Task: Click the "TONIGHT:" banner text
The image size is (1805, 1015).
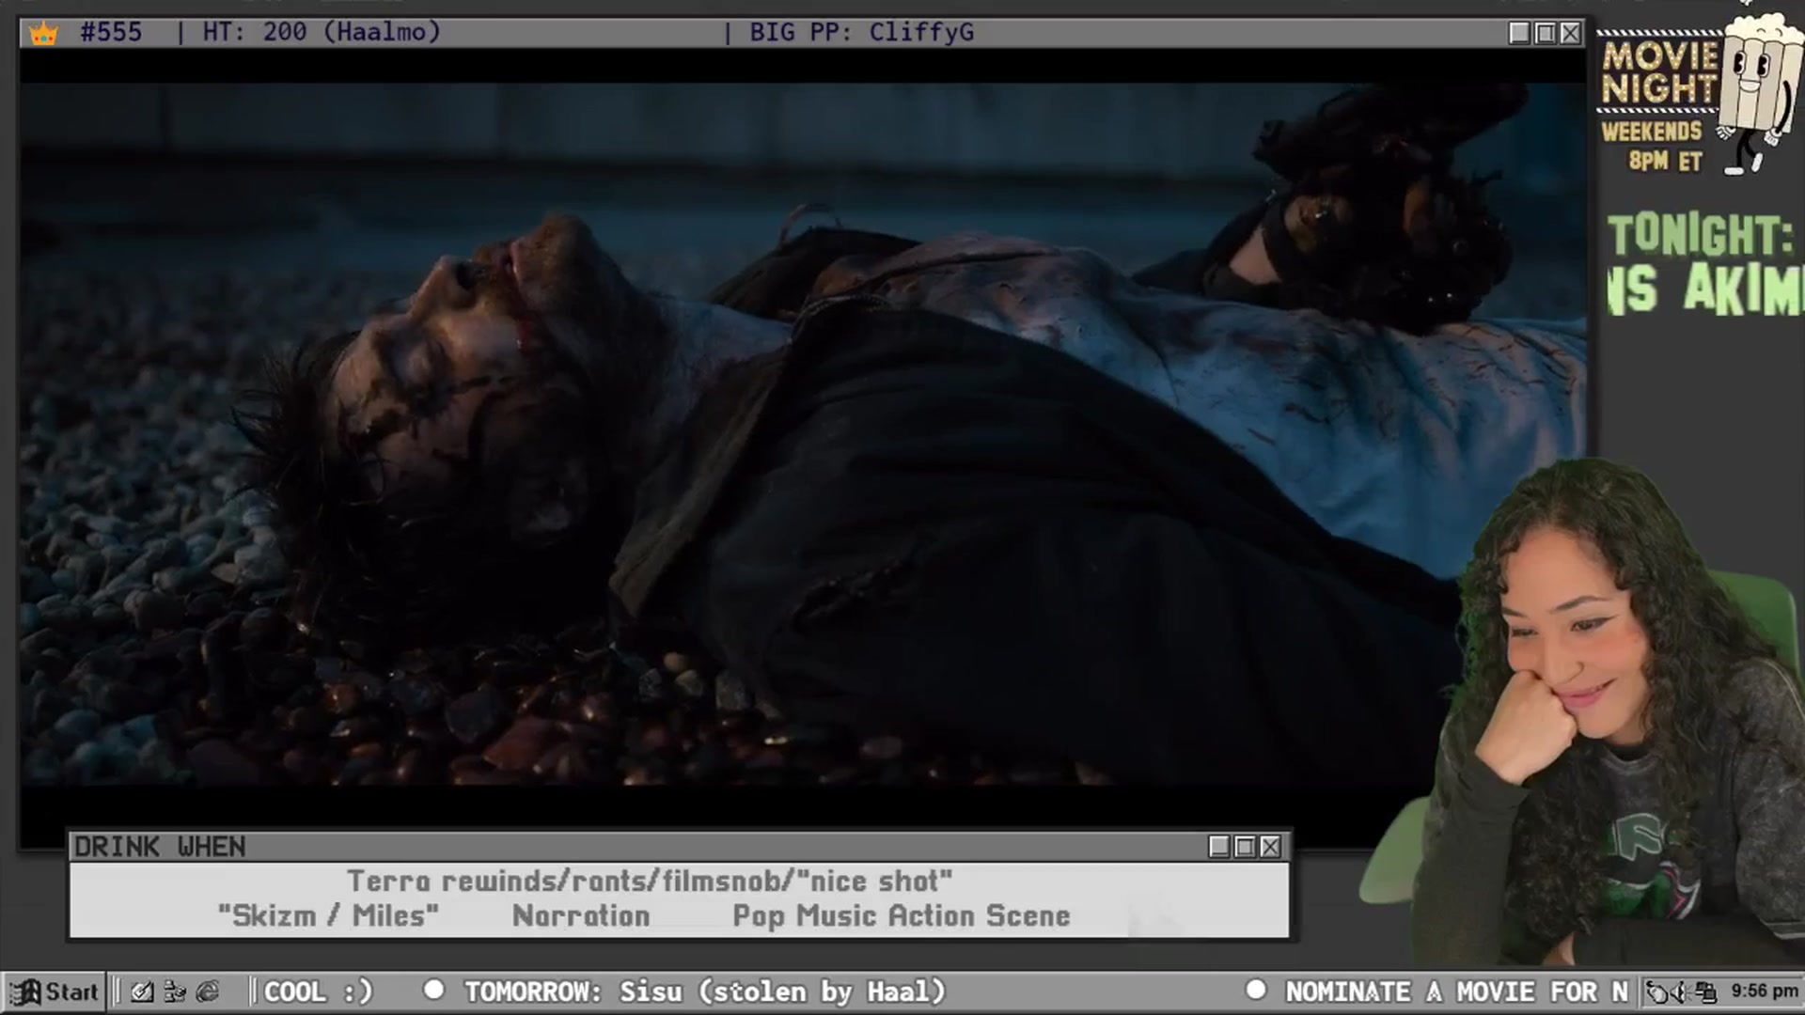Action: point(1700,235)
